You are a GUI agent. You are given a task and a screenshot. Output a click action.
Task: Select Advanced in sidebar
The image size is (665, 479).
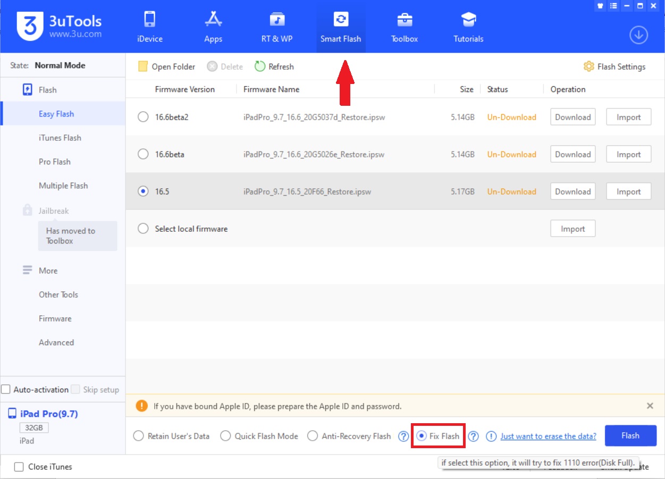click(56, 342)
